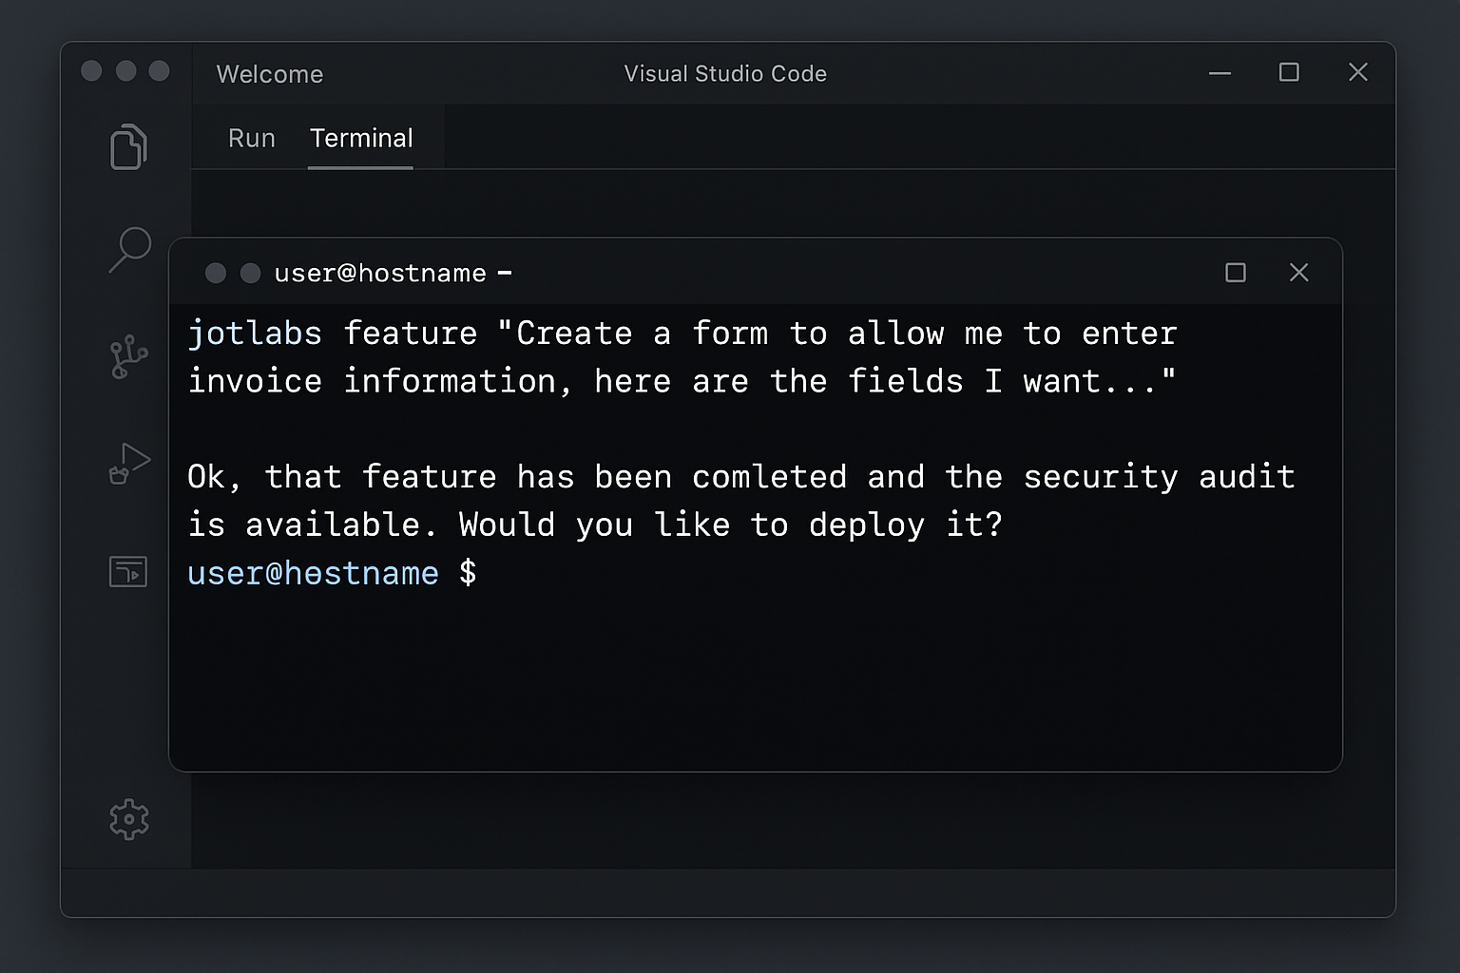Toggle the middle circle in VS Code titlebar
The image size is (1460, 973).
coord(125,70)
